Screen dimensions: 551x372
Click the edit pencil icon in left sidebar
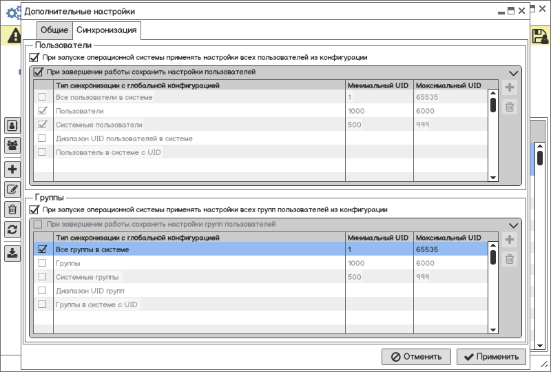tap(12, 190)
